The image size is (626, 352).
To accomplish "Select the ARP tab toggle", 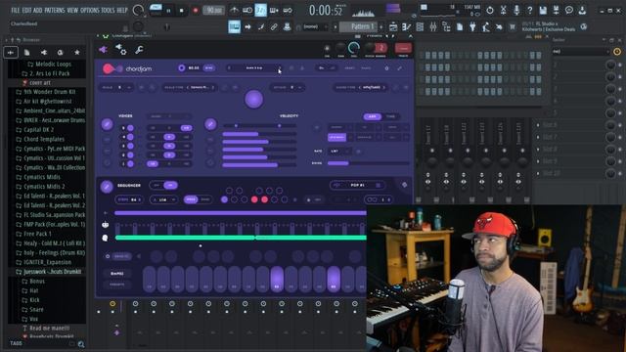I will point(372,116).
